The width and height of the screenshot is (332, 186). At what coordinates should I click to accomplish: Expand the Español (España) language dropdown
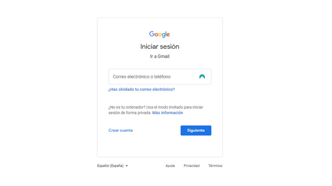click(x=113, y=166)
